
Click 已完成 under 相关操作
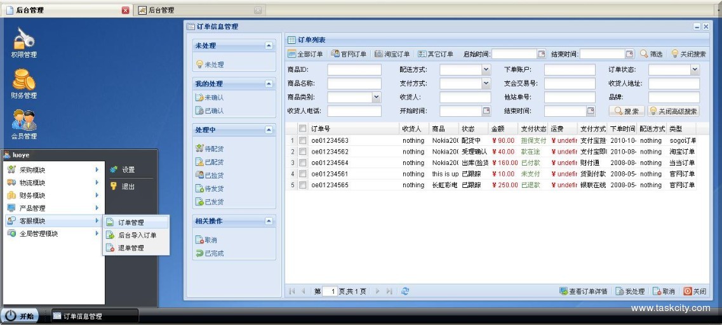point(210,253)
